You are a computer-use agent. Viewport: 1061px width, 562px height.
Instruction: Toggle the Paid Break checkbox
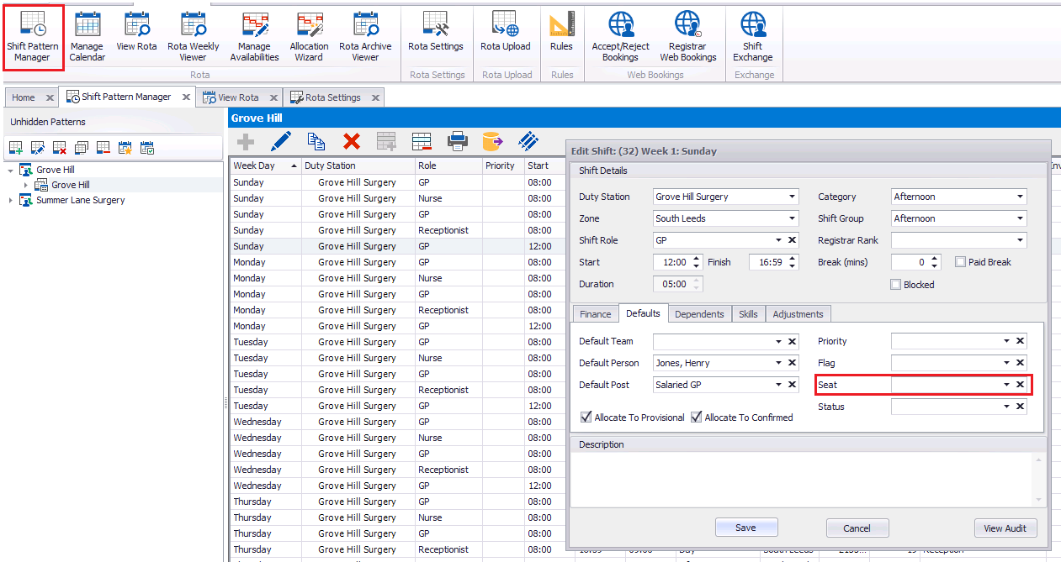point(961,262)
